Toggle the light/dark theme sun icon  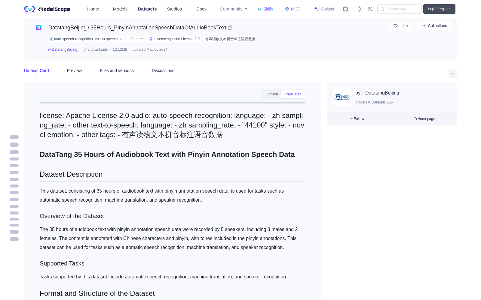point(359,9)
